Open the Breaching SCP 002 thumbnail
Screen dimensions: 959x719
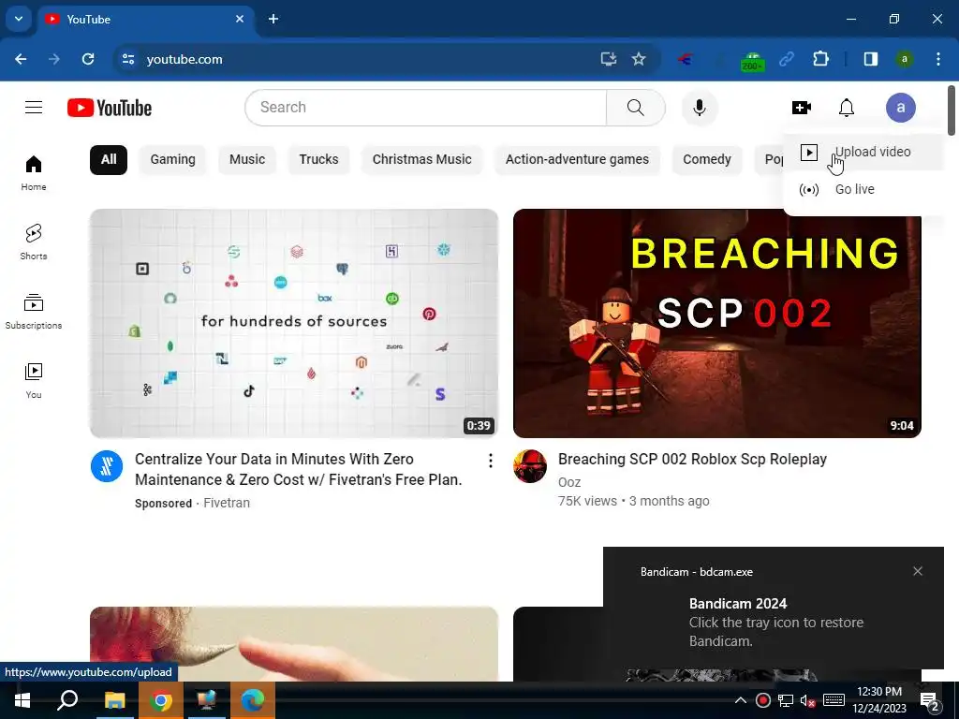click(716, 323)
